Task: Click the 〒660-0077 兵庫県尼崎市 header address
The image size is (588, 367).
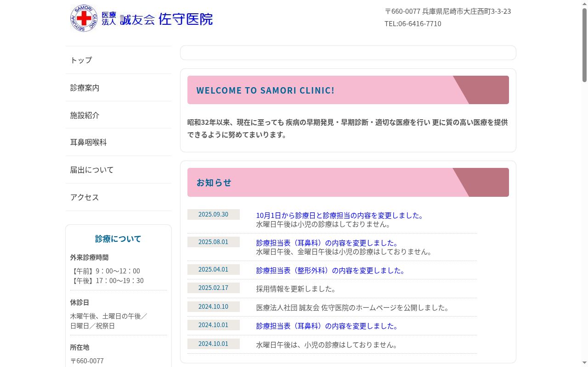Action: (448, 11)
